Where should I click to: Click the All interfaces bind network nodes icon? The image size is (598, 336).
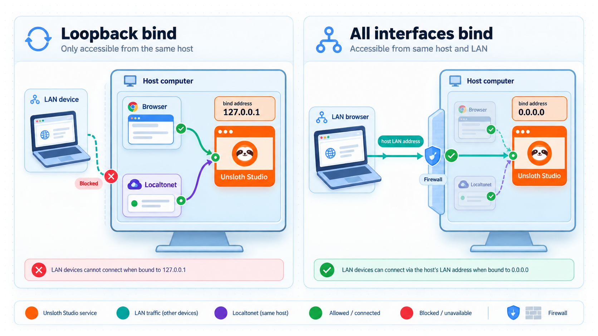point(329,40)
